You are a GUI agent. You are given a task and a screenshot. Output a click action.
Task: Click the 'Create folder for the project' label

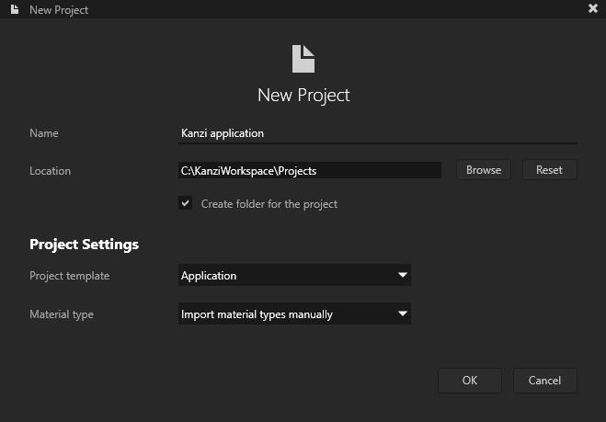(x=269, y=204)
